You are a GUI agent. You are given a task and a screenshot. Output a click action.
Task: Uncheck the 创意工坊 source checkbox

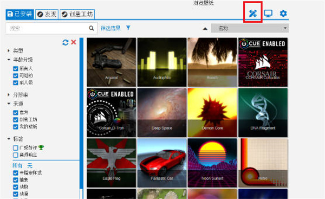(16, 120)
